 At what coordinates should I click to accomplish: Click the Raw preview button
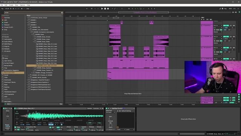61,104
